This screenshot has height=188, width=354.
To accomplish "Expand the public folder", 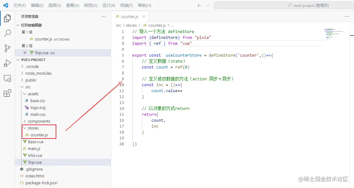I will pyautogui.click(x=22, y=80).
